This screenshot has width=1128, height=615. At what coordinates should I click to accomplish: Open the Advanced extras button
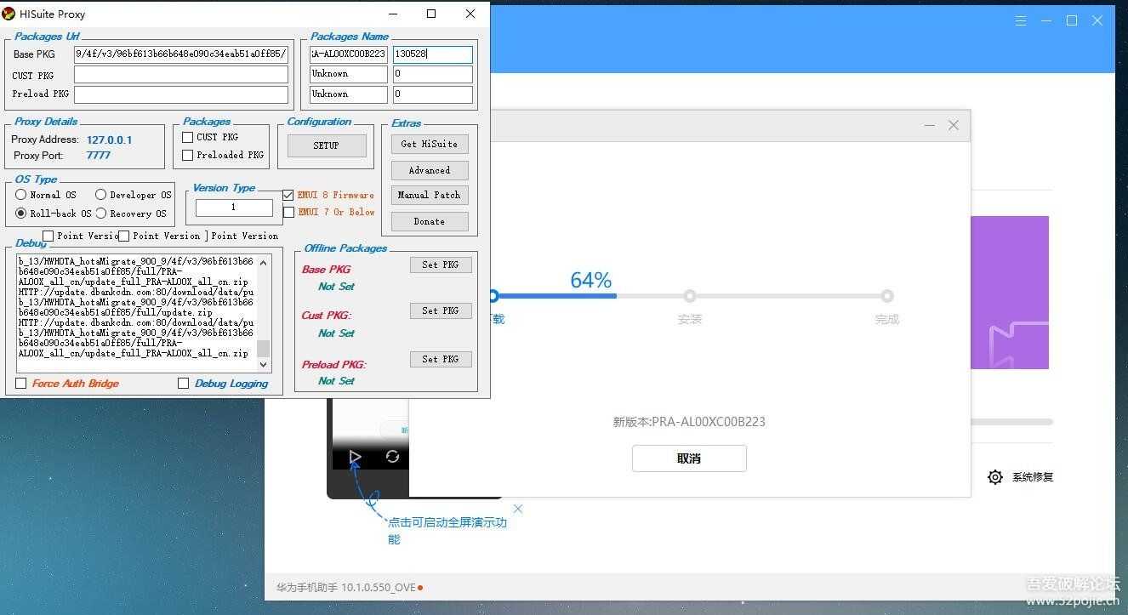[x=430, y=170]
